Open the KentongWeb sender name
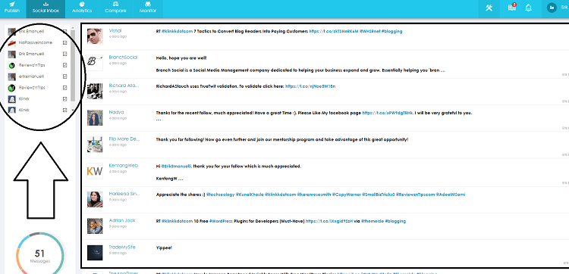The height and width of the screenshot is (274, 569). click(124, 166)
